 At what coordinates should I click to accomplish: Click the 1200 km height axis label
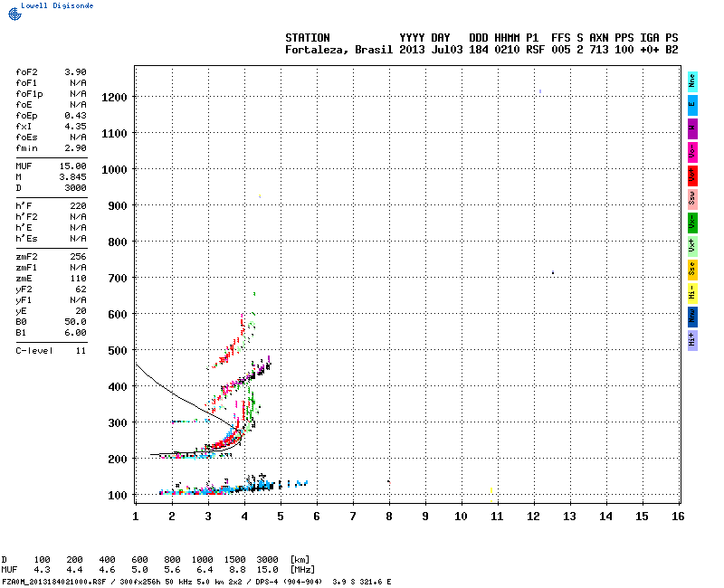click(114, 98)
